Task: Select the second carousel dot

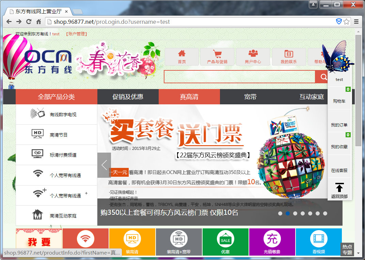Action: click(288, 213)
